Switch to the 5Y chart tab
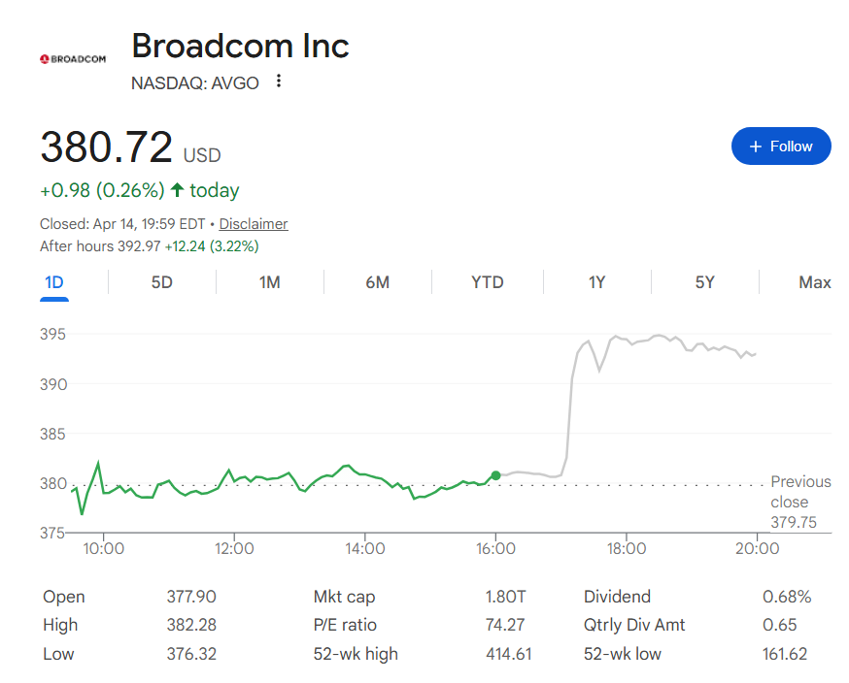 tap(705, 282)
